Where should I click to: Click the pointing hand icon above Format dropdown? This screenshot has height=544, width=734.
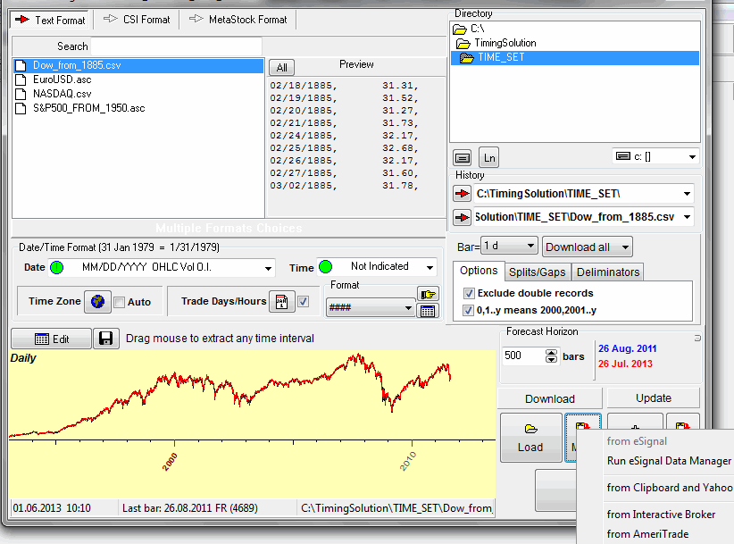point(428,294)
